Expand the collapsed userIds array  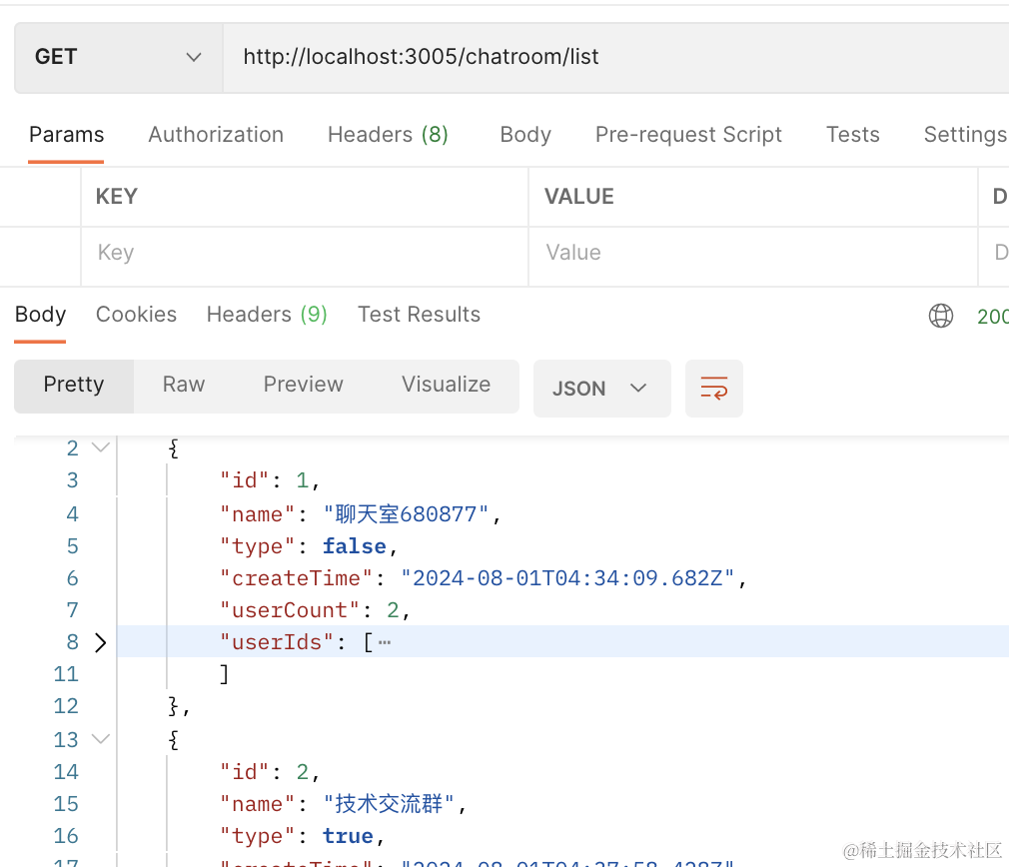point(100,642)
